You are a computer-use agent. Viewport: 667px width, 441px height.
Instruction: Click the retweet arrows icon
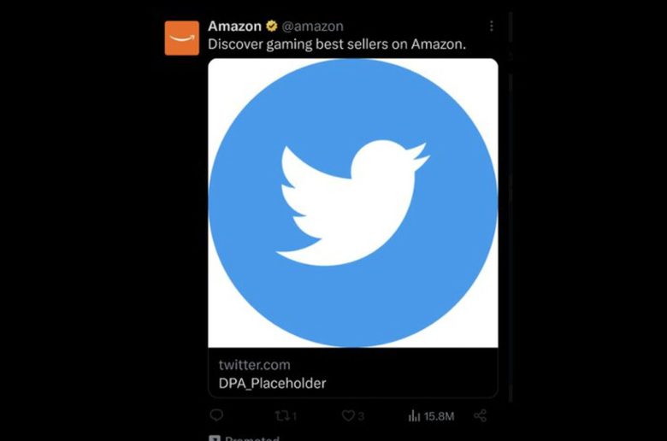(x=282, y=415)
